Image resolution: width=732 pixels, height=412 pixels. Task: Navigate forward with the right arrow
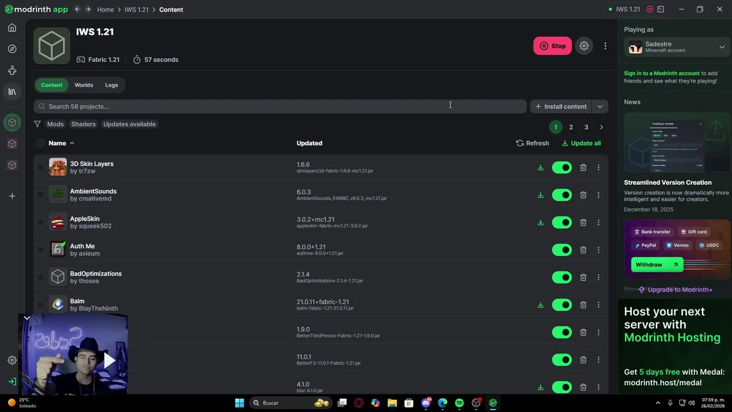click(x=88, y=9)
